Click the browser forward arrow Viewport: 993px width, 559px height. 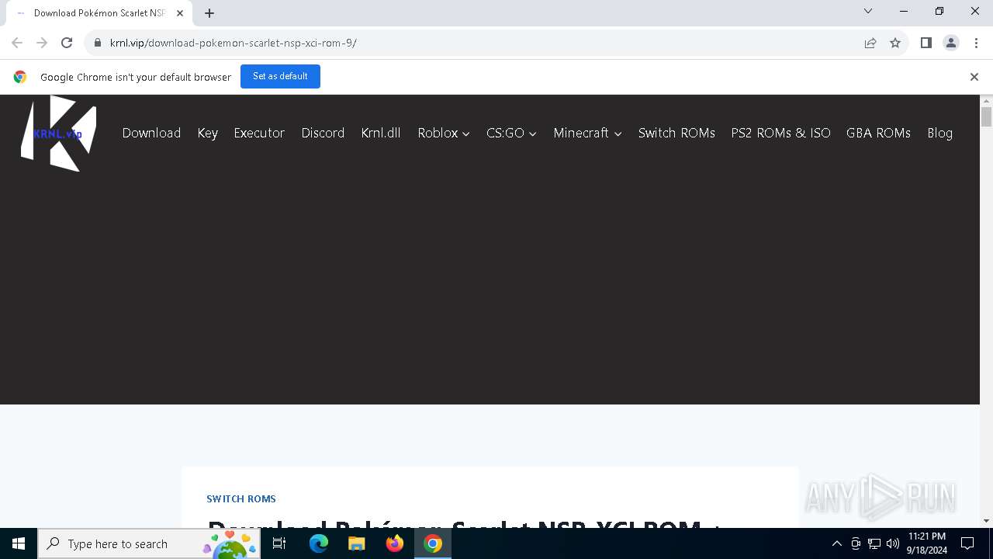tap(42, 43)
